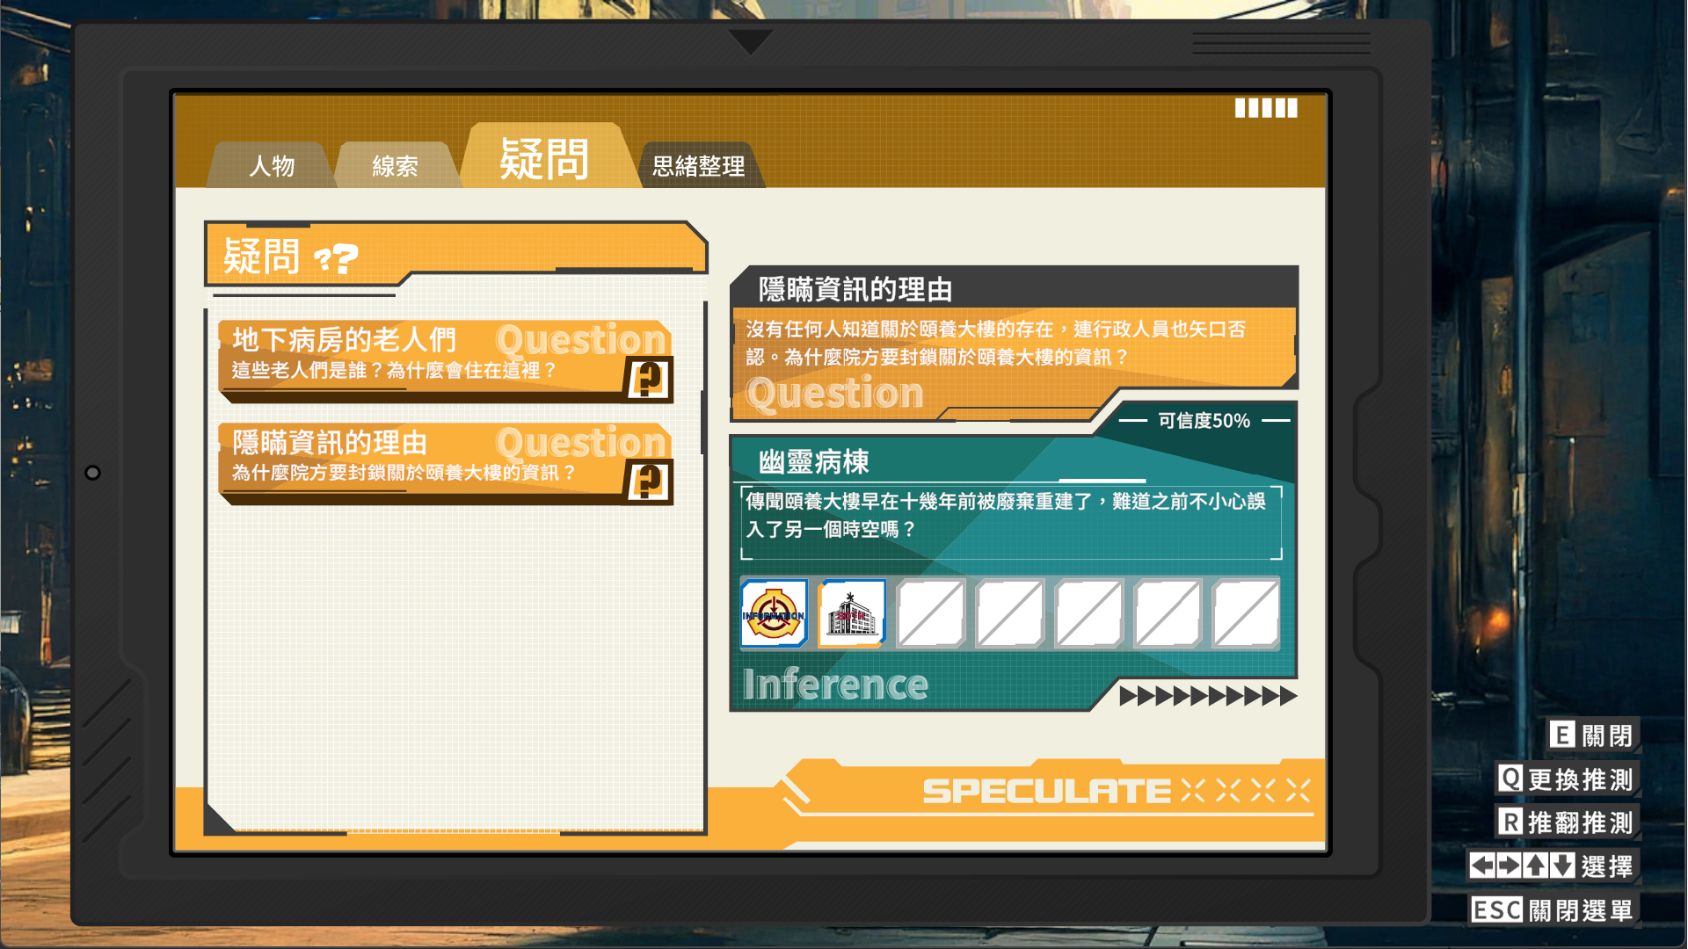The height and width of the screenshot is (949, 1688).
Task: Click the Q 更換推測 key icon
Action: (1510, 779)
